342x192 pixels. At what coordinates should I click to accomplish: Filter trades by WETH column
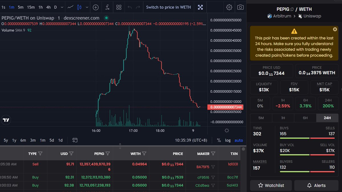pos(144,154)
